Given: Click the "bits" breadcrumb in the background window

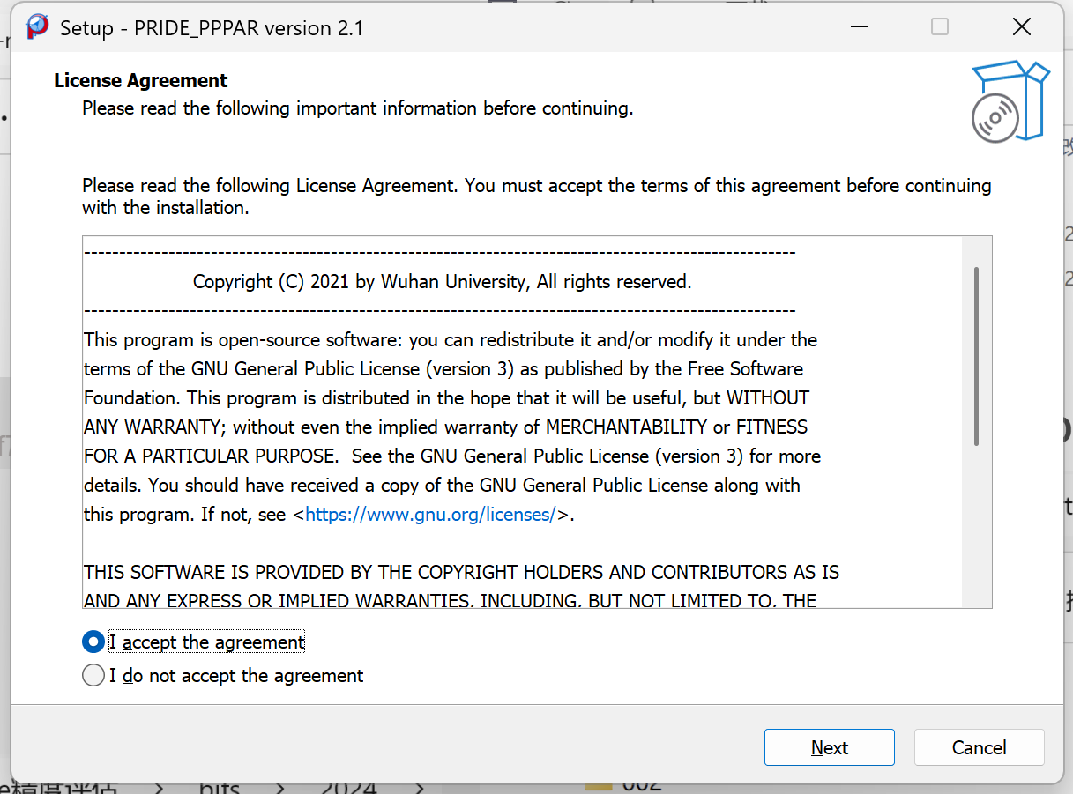Looking at the screenshot, I should [x=220, y=787].
